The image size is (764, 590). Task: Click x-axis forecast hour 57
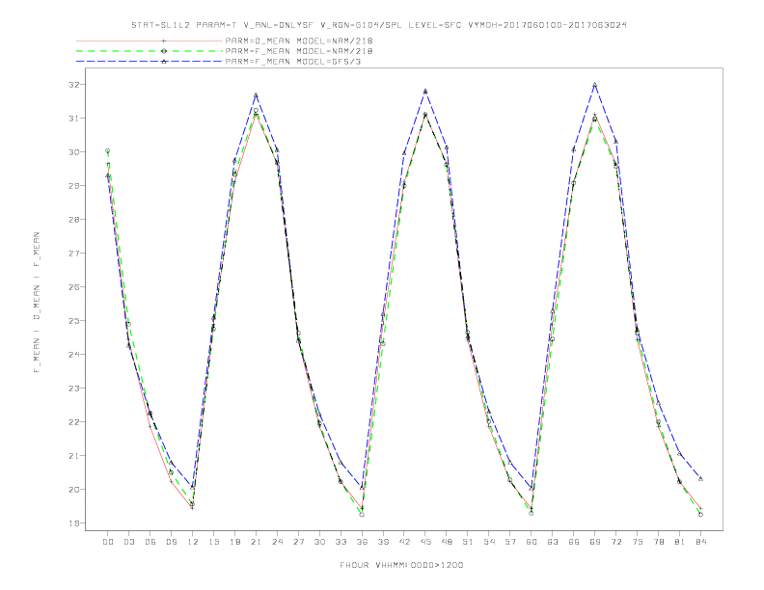click(x=510, y=542)
